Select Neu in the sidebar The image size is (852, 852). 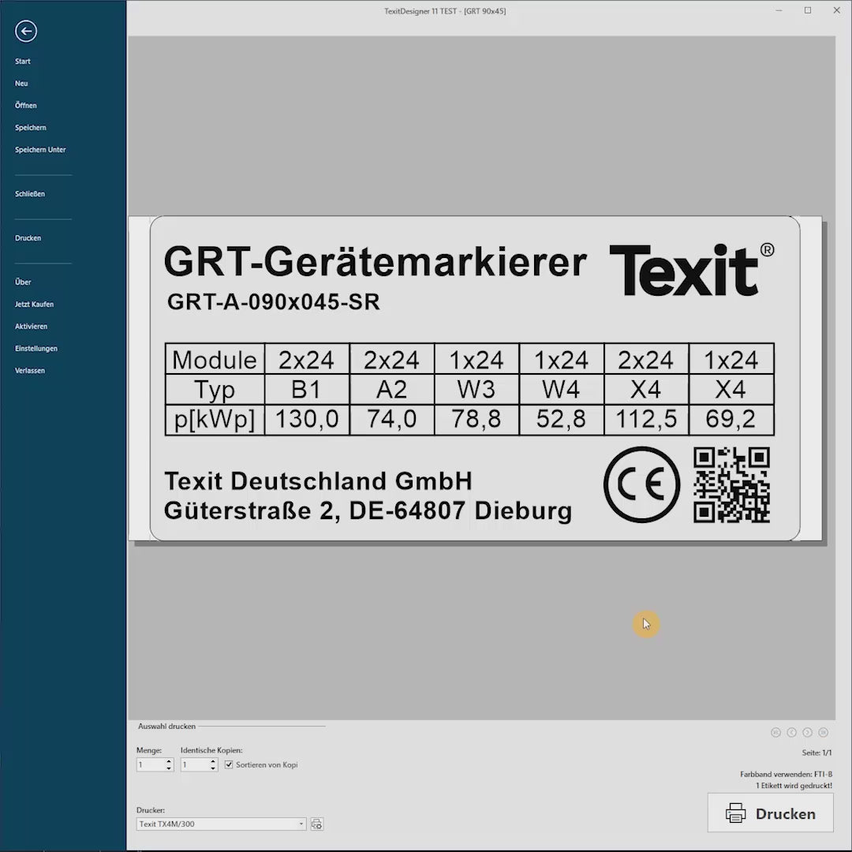(21, 83)
